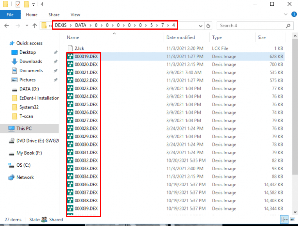Select the 000019.DEX Dexis image icon
Screen dimensions: 298x226
(x=70, y=57)
